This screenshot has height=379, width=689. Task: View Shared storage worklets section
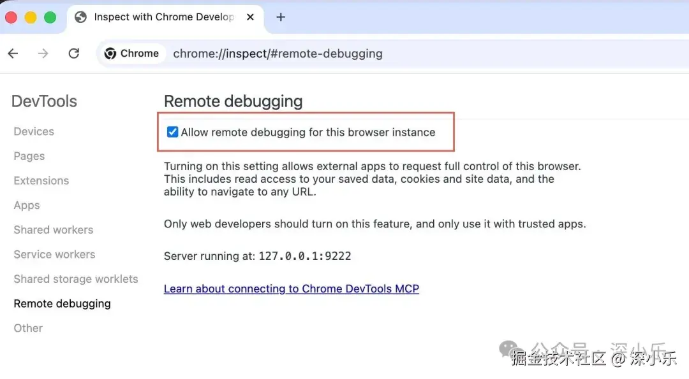point(76,279)
